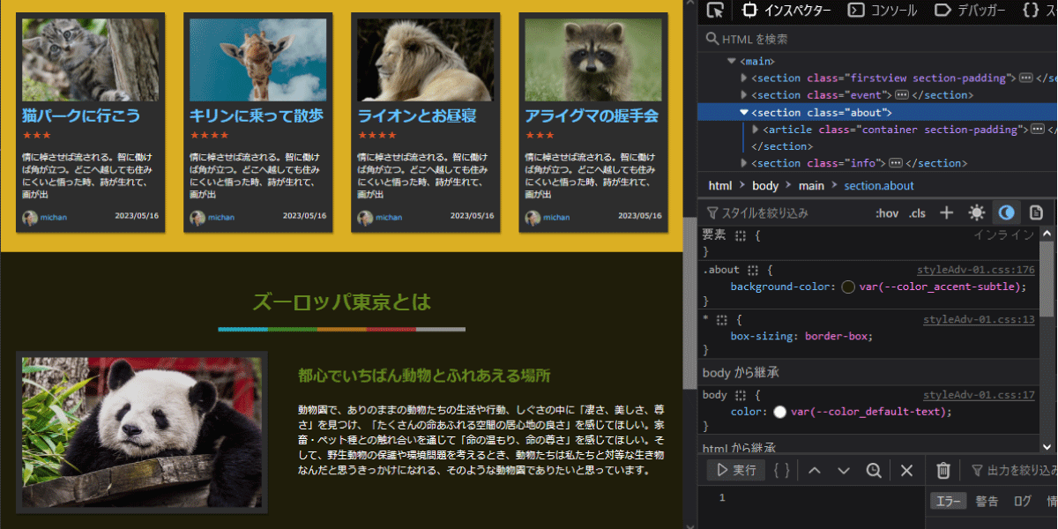
Task: Click the var(--color_accent-subtle) value
Action: coord(941,287)
